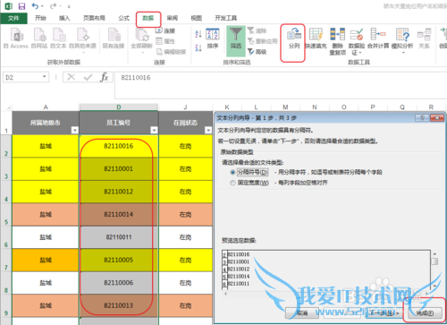Screen dimensions: 447x325
Task: Open the File (文件) tab
Action: coord(13,18)
